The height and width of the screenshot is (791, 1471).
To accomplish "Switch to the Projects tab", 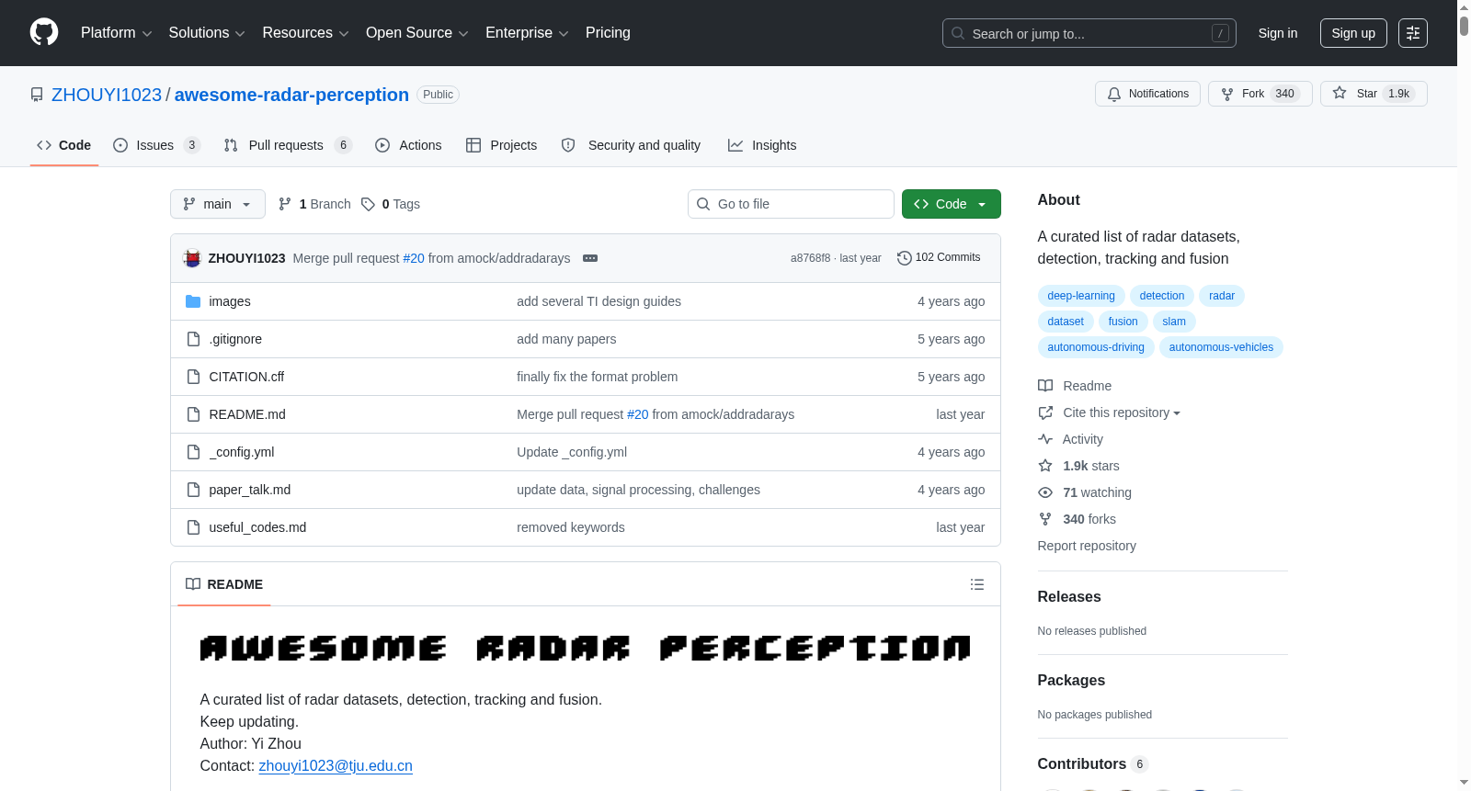I will [x=502, y=145].
